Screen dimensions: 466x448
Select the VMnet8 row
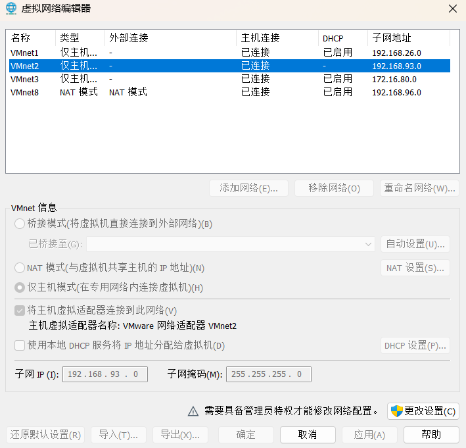(229, 92)
